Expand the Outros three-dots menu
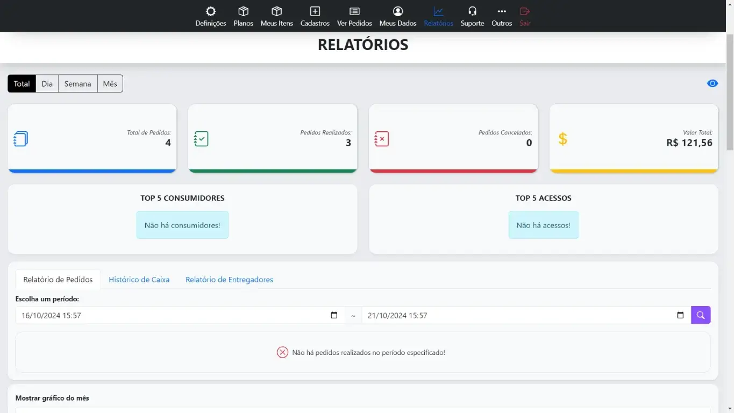 pos(502,12)
